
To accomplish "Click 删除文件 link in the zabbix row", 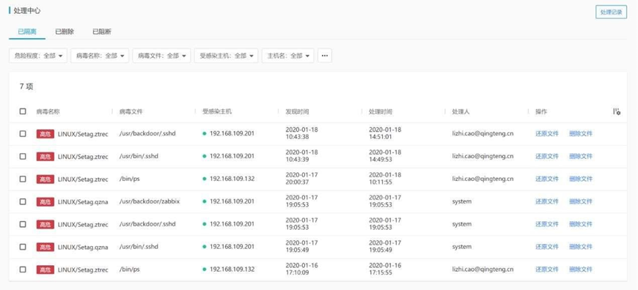I will (581, 201).
